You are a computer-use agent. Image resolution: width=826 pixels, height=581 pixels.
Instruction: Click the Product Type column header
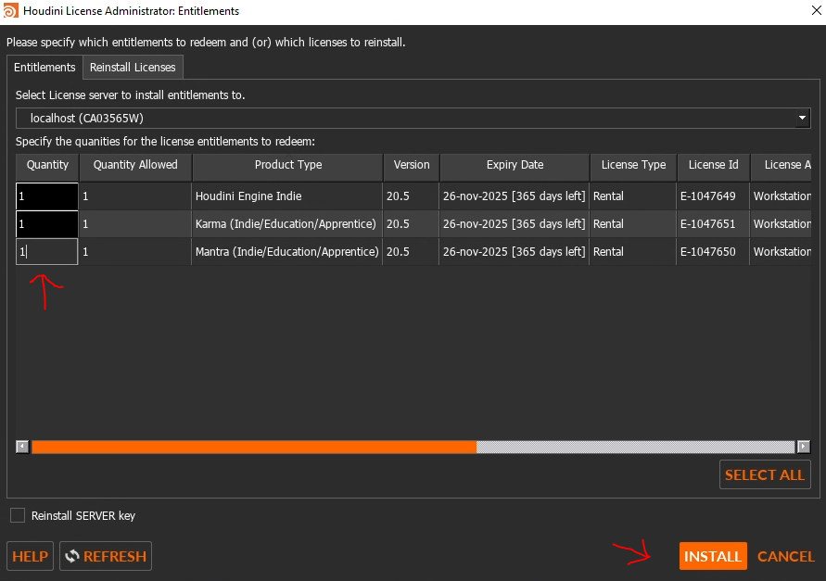point(288,165)
